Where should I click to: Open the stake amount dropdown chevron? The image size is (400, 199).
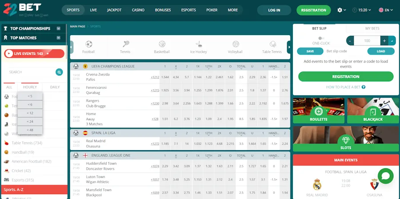point(392,41)
